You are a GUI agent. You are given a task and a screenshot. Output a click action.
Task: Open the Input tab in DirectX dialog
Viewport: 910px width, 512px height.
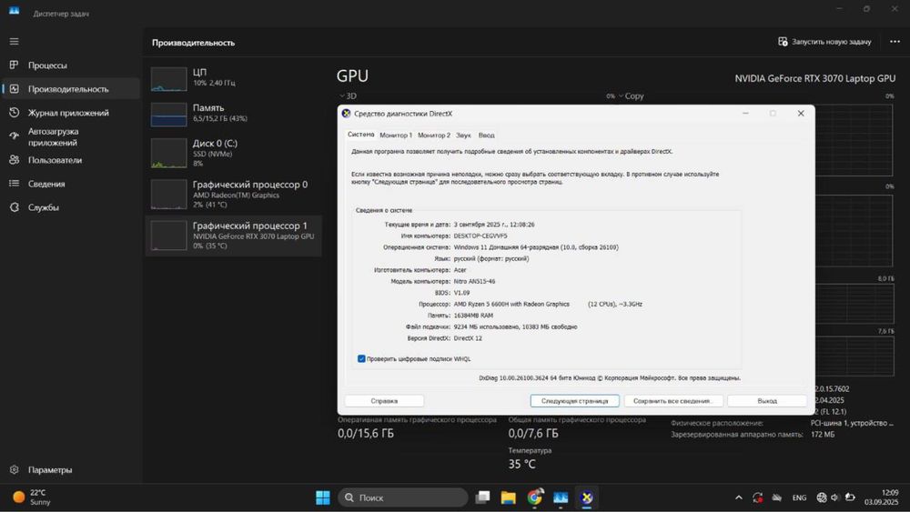click(x=486, y=136)
